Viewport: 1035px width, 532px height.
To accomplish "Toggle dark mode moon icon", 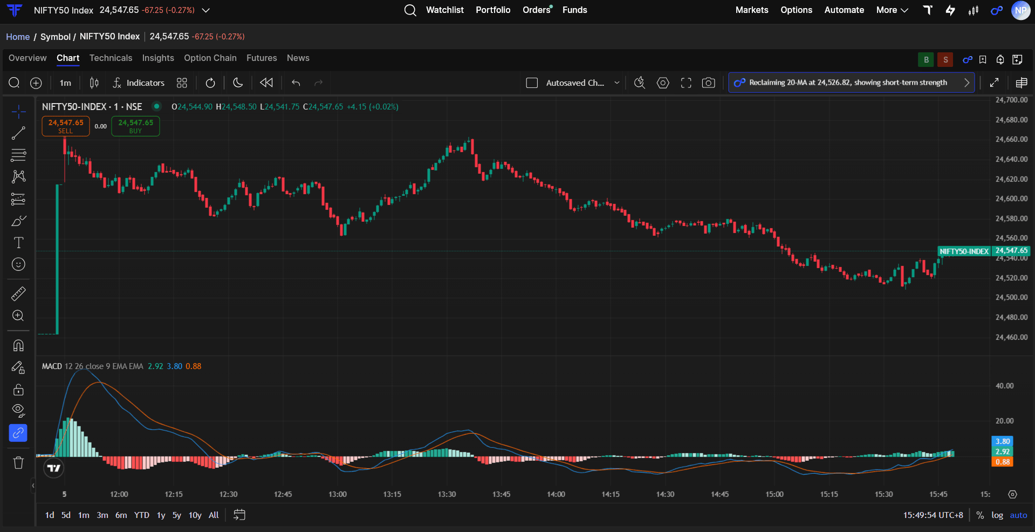I will point(238,83).
